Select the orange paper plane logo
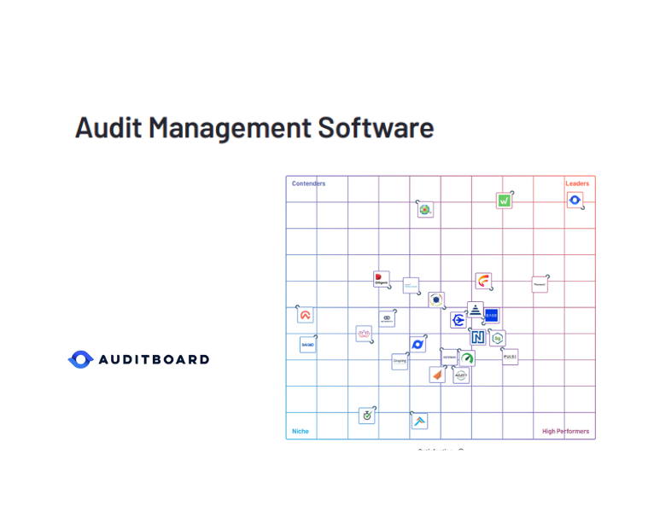654x512 pixels. (x=437, y=375)
